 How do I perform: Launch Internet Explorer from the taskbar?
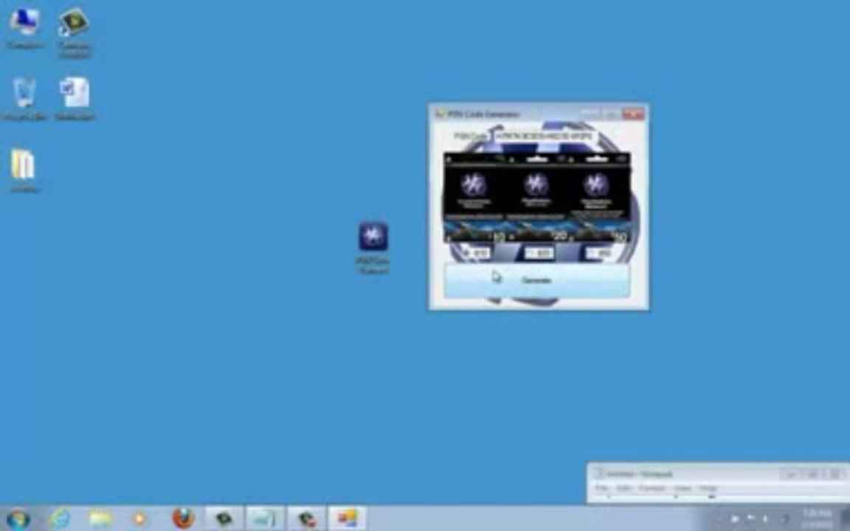[x=60, y=519]
